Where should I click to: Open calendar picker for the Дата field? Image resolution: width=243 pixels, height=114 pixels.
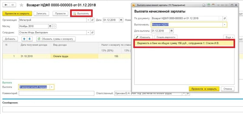point(121,20)
